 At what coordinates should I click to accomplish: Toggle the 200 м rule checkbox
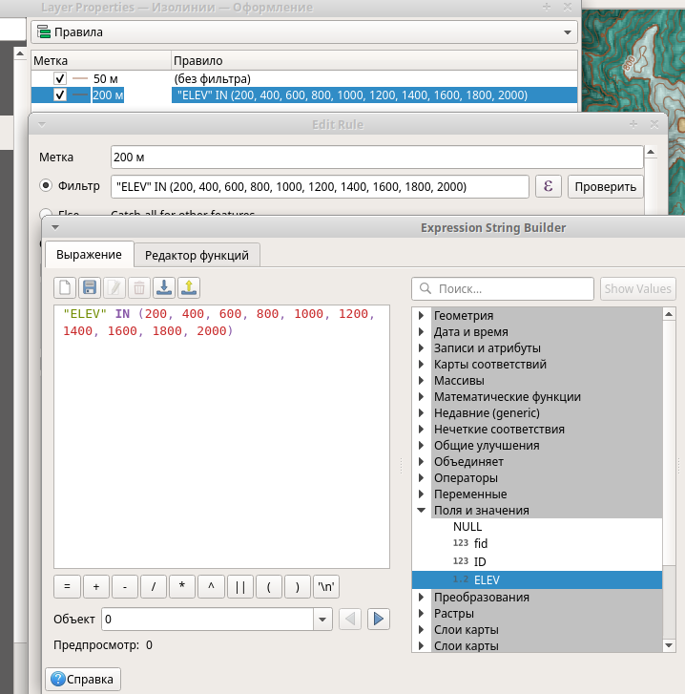(x=59, y=95)
